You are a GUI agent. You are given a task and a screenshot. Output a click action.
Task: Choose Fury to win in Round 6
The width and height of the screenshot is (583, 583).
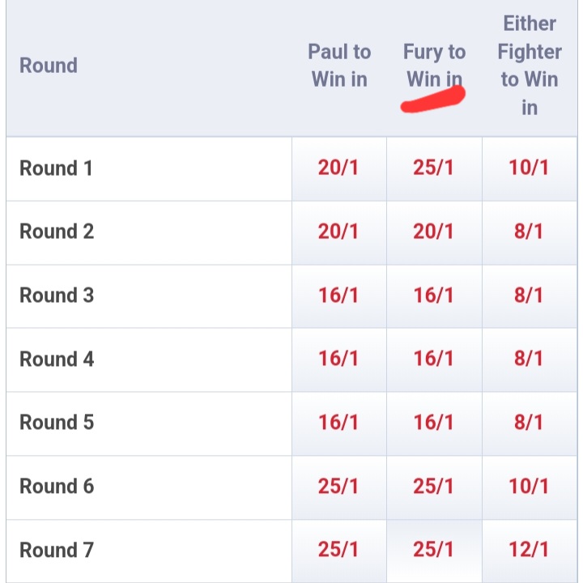(434, 487)
